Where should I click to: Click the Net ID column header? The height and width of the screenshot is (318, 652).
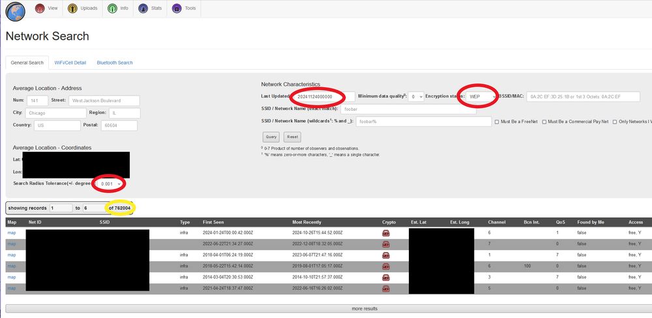point(35,222)
